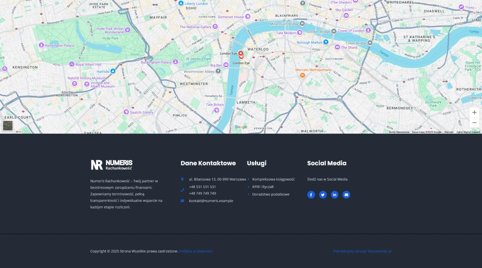Viewport: 482px width, 268px height.
Task: Click Zgłoś błąd w mapach link
Action: 468,132
